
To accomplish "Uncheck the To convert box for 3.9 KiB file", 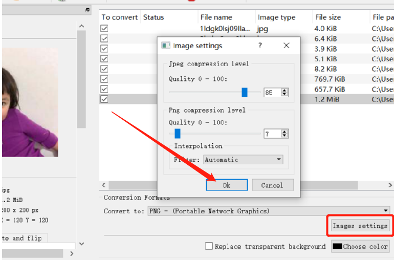I will [x=104, y=49].
